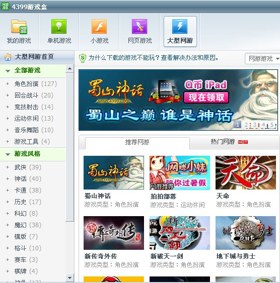The image size is (280, 283).
Task: Click the 蜀山神话 game title
Action: [97, 196]
